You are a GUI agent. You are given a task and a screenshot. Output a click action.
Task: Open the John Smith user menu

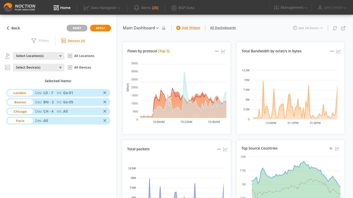pos(332,8)
